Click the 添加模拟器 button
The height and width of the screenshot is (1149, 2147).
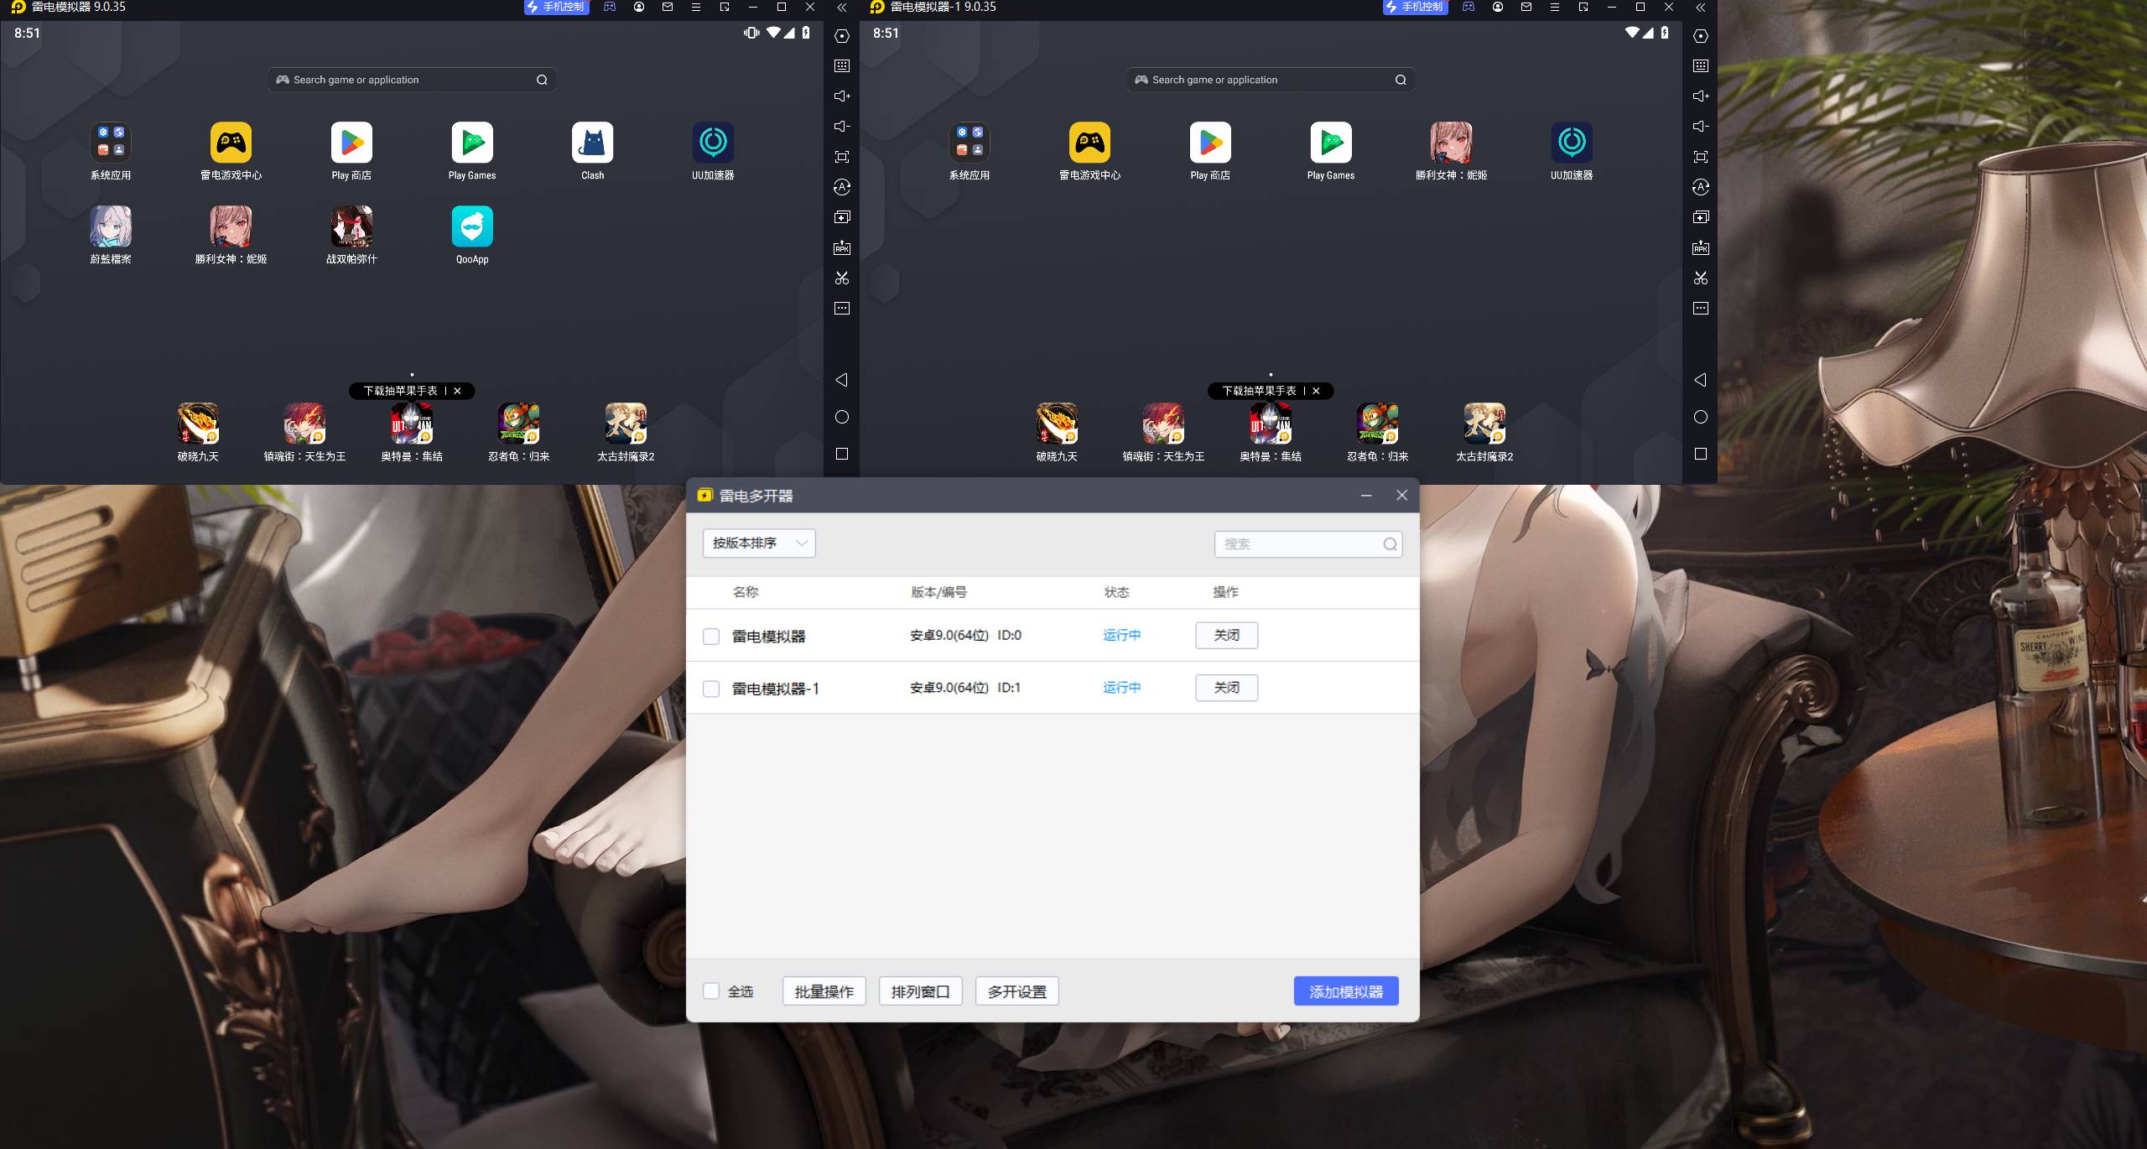coord(1345,991)
